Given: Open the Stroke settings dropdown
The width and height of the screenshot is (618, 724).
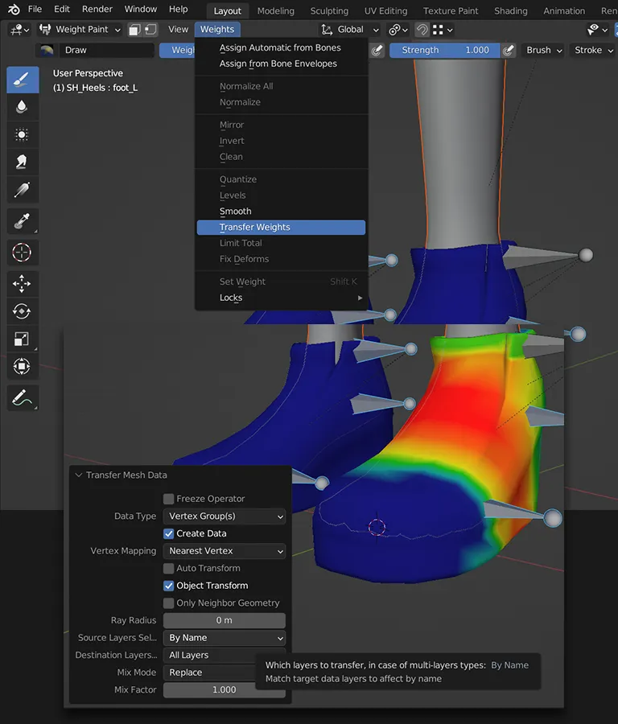Looking at the screenshot, I should click(x=594, y=50).
